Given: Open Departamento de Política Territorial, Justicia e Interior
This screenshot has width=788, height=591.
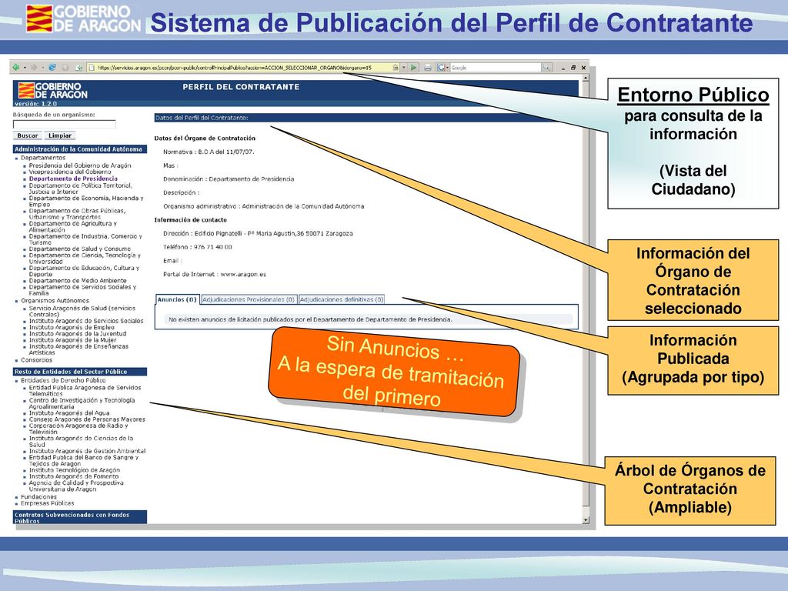Looking at the screenshot, I should [80, 189].
